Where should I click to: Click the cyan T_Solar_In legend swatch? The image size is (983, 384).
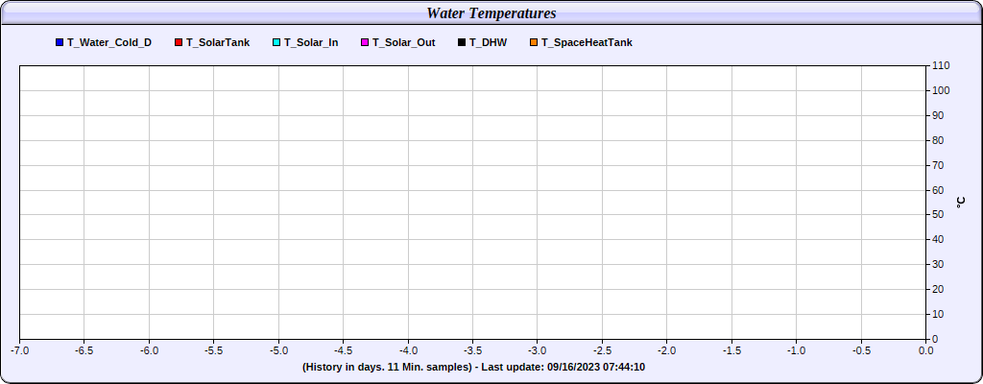(276, 42)
